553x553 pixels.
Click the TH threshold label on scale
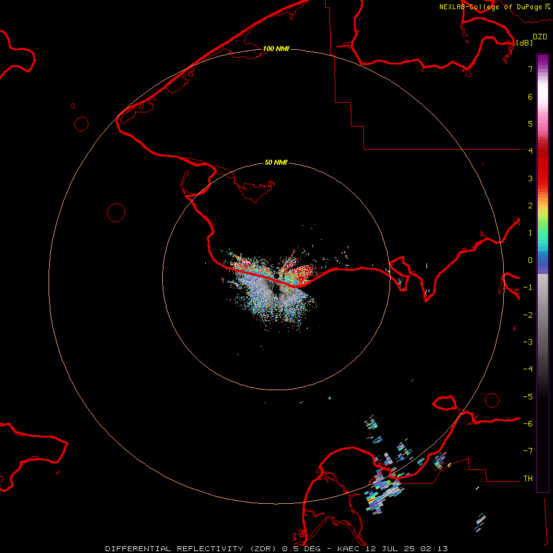[x=528, y=479]
